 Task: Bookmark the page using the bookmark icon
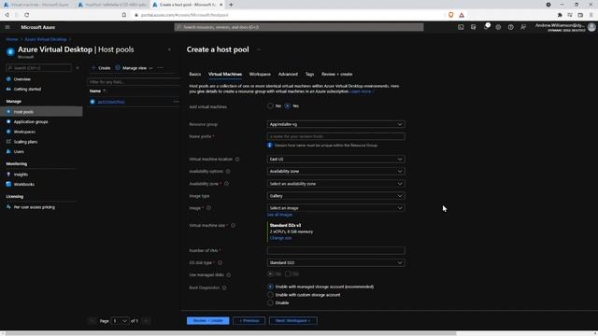point(124,15)
